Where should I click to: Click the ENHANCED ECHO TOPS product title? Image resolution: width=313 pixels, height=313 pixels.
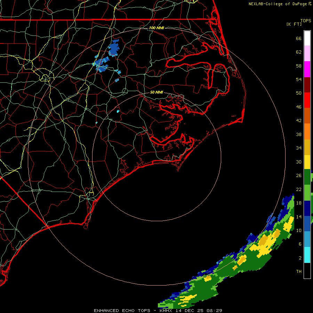coord(122,311)
